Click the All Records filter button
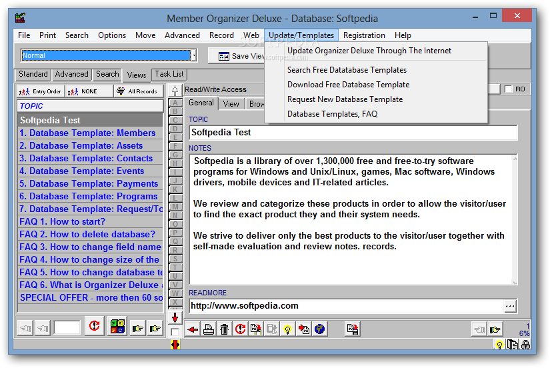 [x=139, y=91]
